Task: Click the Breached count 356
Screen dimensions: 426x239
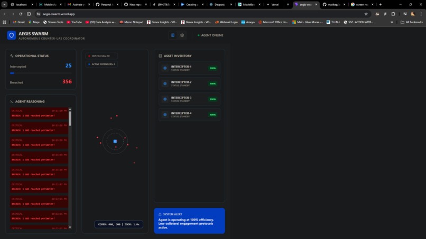Action: (x=67, y=82)
